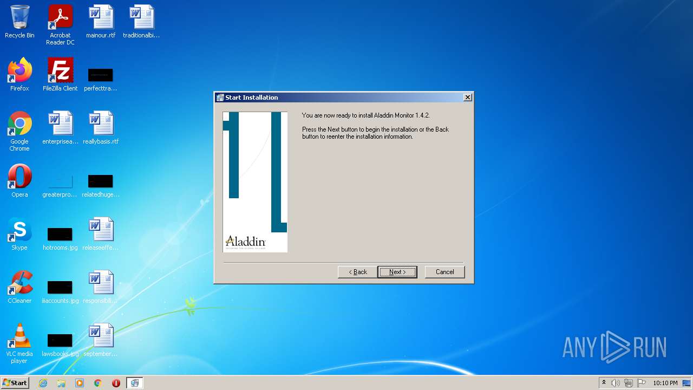The height and width of the screenshot is (390, 693).
Task: Open Windows Media Player taskbar icon
Action: click(80, 383)
